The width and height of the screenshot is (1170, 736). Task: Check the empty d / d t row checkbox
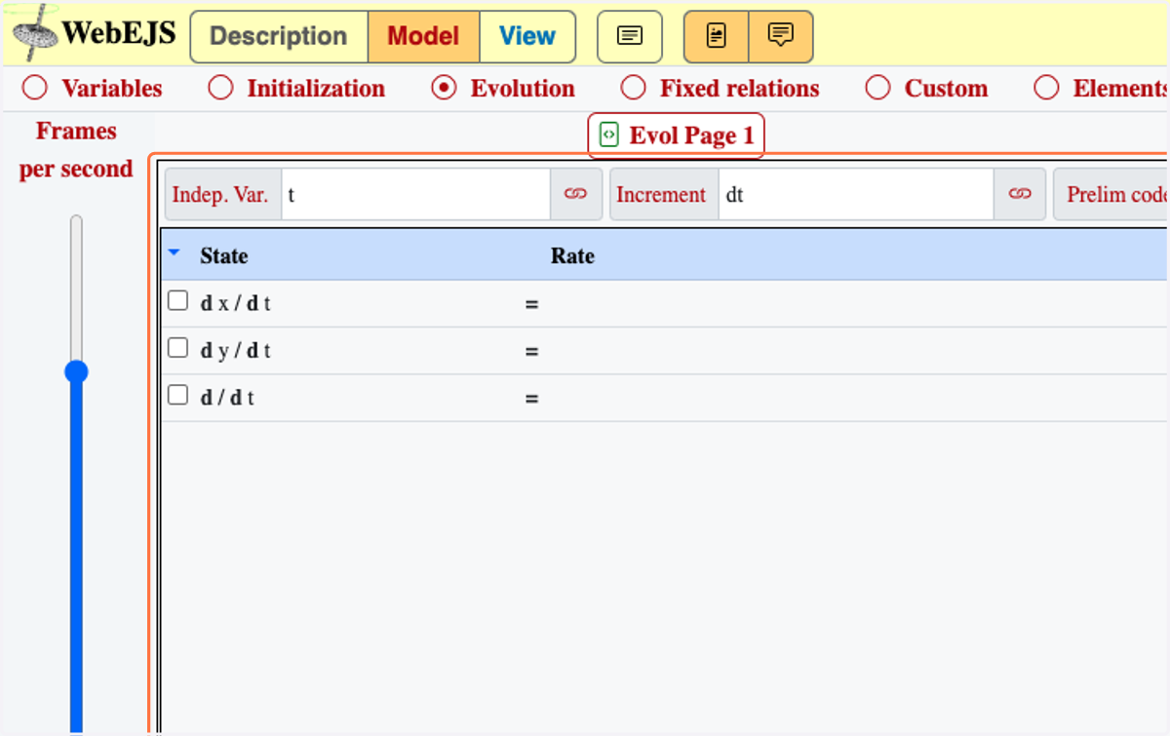tap(177, 394)
